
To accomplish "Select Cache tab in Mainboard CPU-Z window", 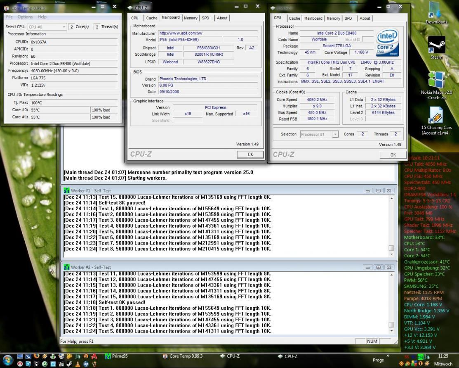I will (x=152, y=18).
